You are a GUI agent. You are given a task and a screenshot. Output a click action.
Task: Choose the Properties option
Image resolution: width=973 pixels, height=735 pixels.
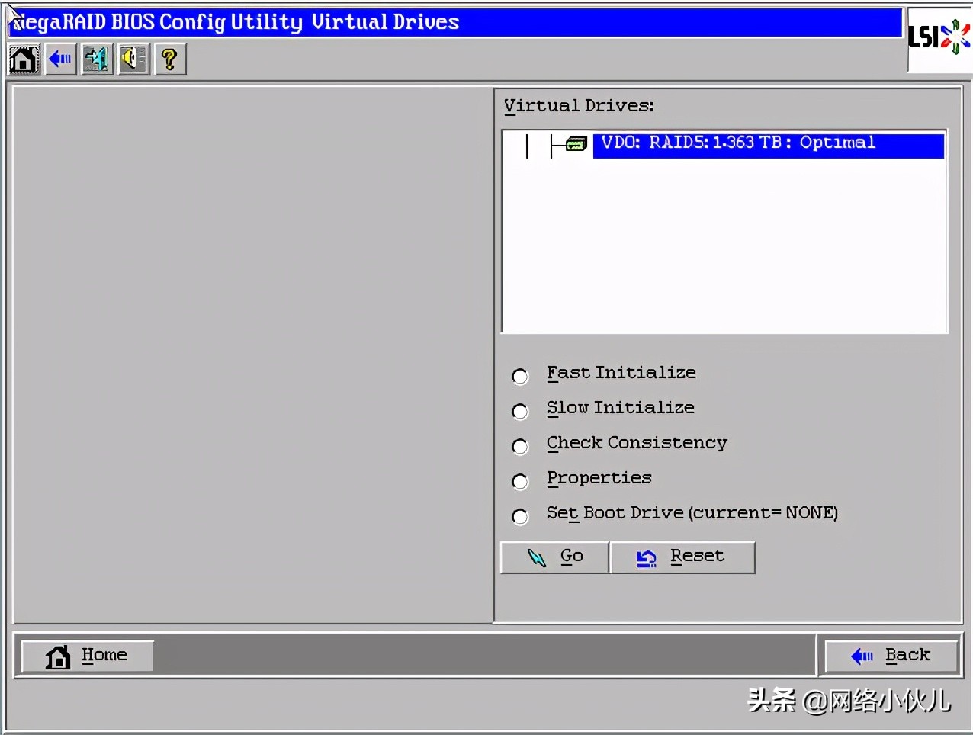pos(519,481)
